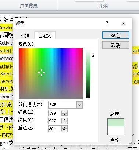Click the 蓝色(B): label
Screen dimensions: 139x150
26,128
